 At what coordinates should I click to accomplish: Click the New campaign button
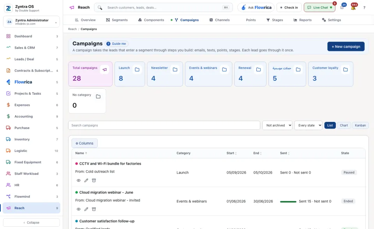pos(346,46)
